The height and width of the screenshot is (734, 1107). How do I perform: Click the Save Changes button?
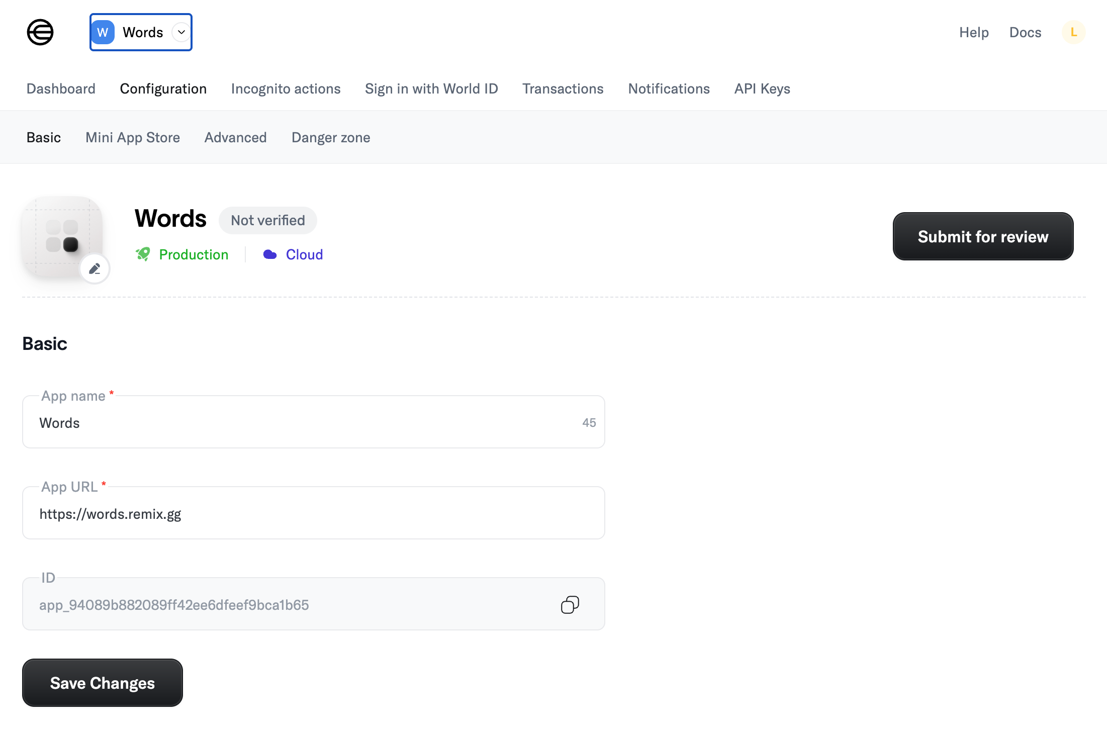point(103,683)
